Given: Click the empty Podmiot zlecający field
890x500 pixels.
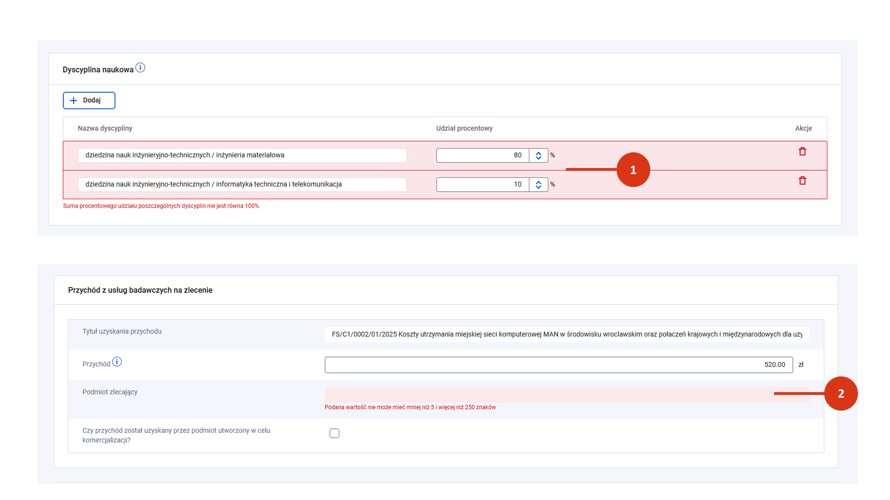Looking at the screenshot, I should click(547, 395).
